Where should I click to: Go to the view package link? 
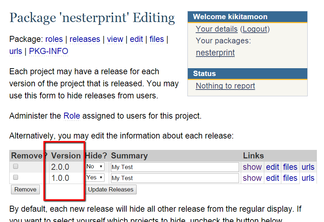coord(115,39)
